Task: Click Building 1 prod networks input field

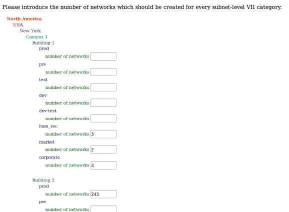Action: 103,56
